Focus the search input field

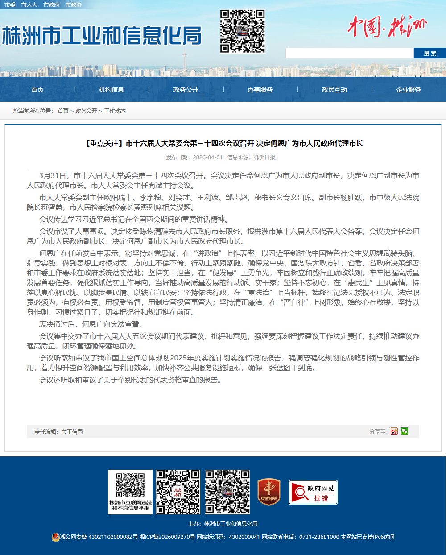[349, 53]
